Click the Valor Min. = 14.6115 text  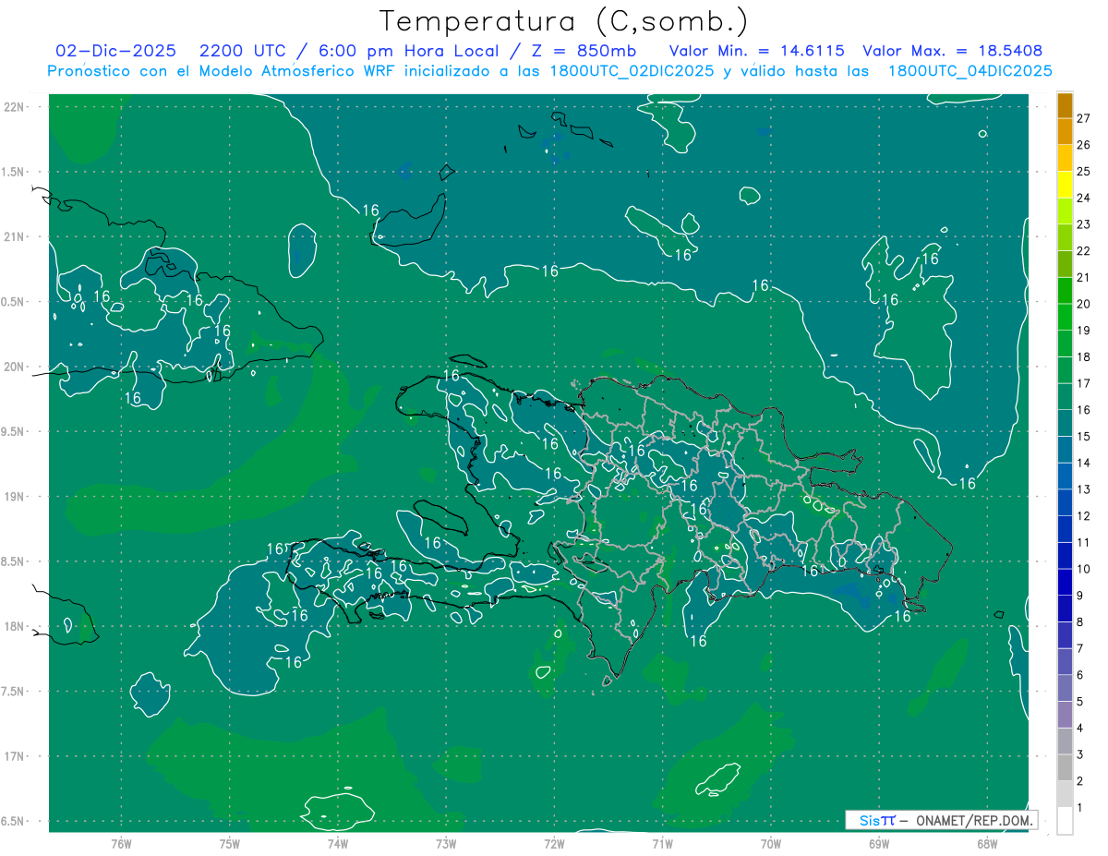tap(756, 51)
